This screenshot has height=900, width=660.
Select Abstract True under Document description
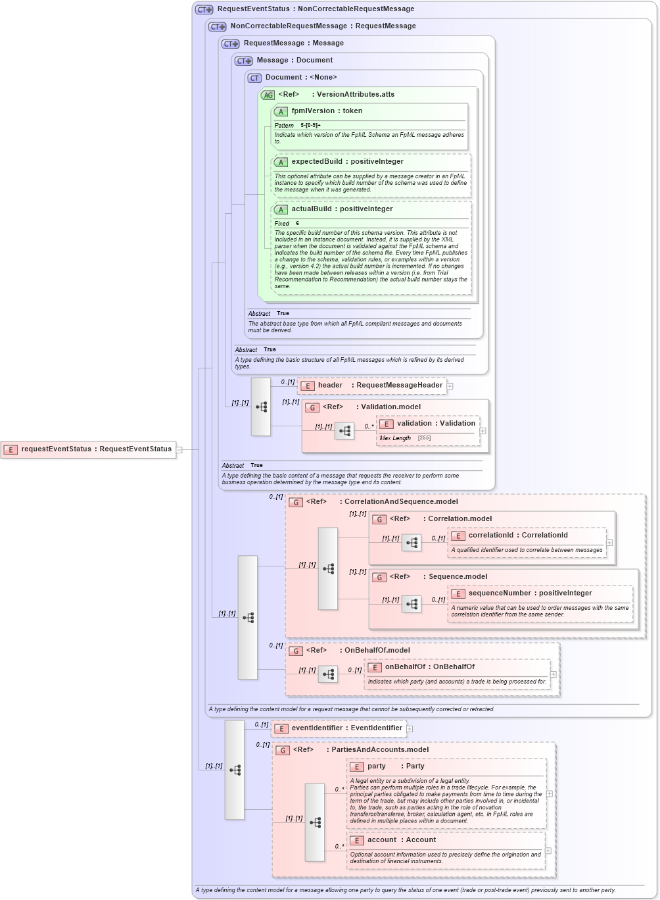(x=268, y=314)
